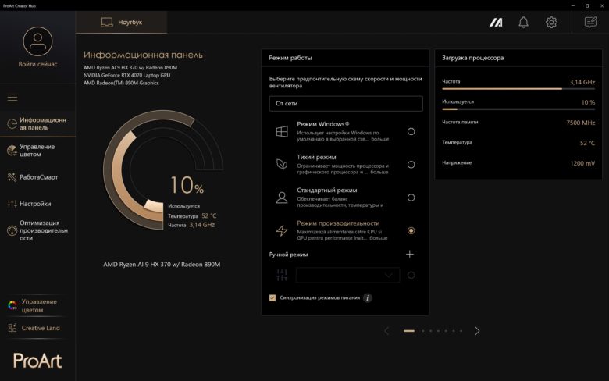Click the info icon next to Синхронизация режимов питания
609x381 pixels.
coord(368,298)
